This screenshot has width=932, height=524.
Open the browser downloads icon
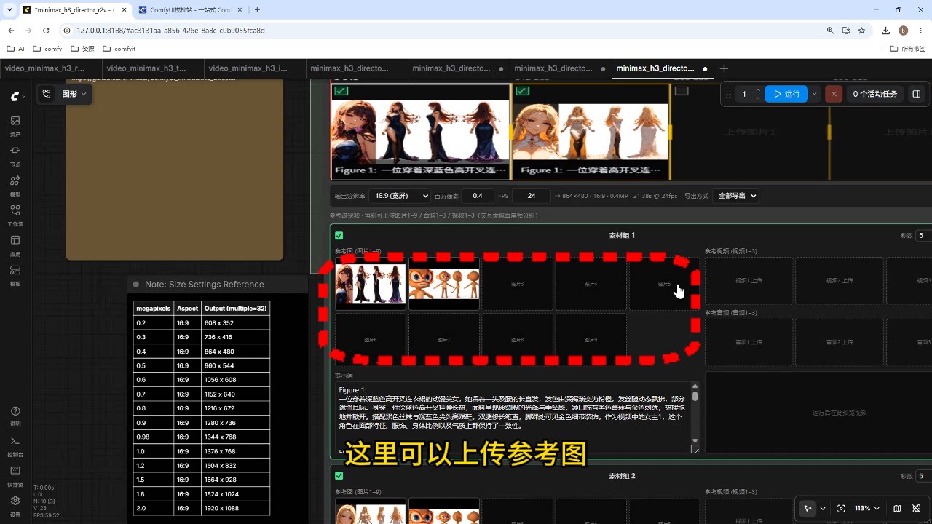[x=886, y=31]
